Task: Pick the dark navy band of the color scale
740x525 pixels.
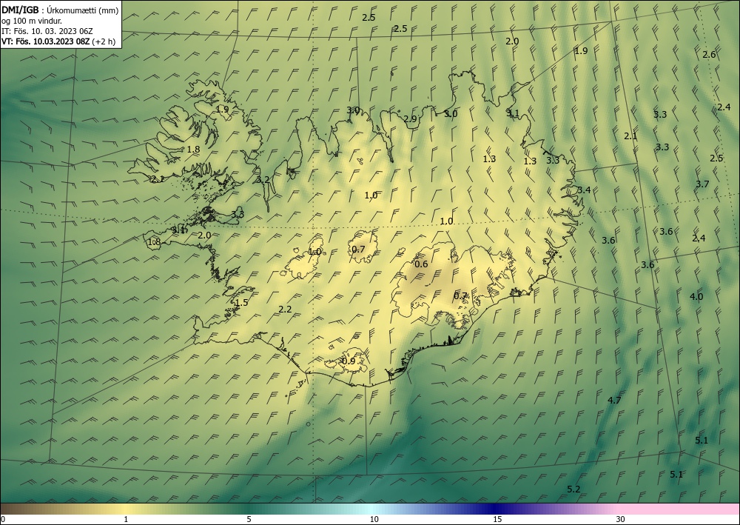Action: [493, 509]
